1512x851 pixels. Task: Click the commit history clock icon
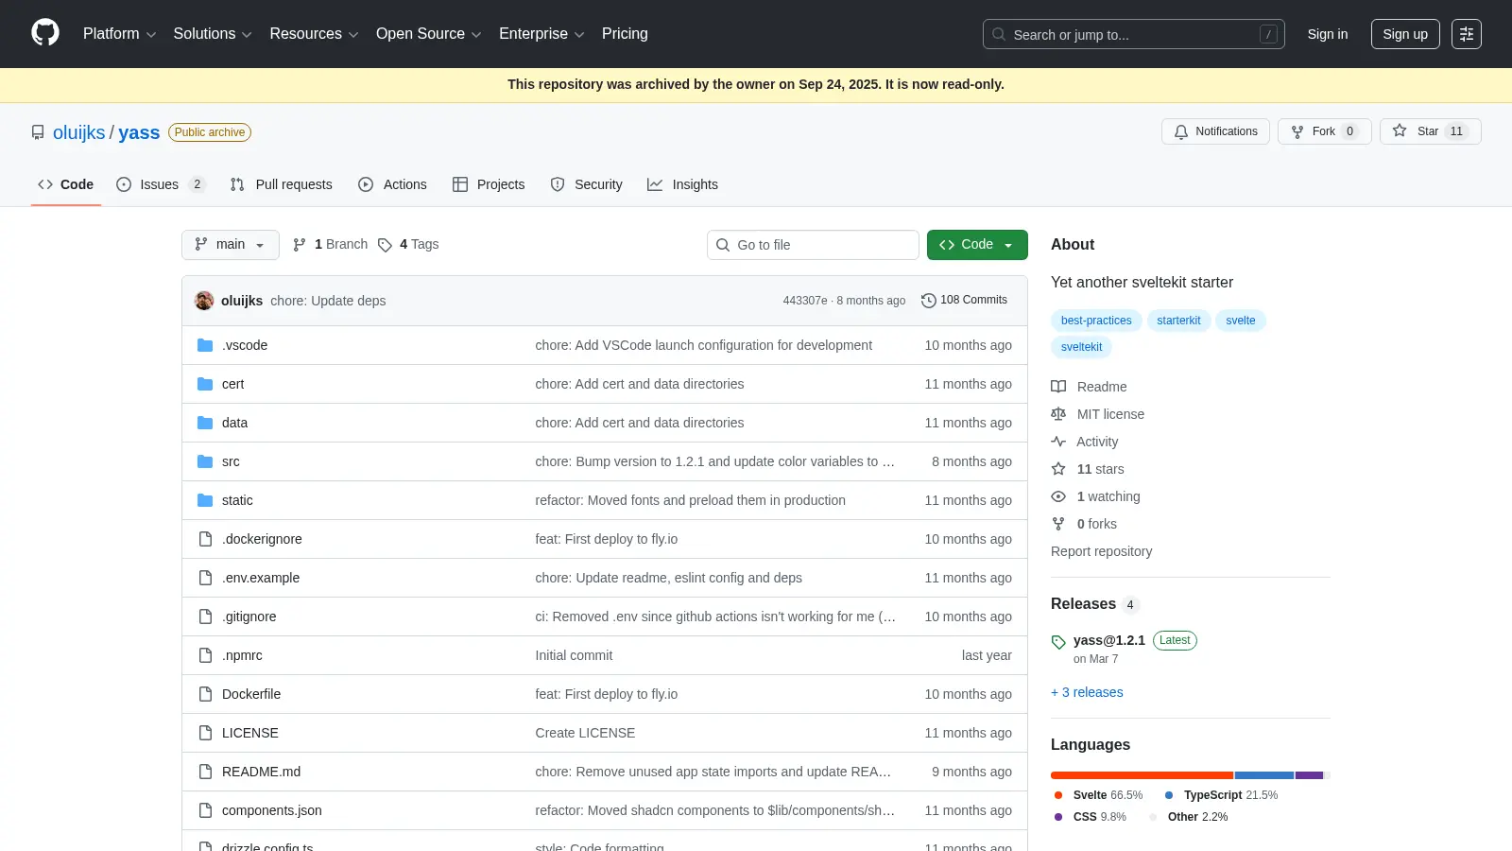click(929, 301)
